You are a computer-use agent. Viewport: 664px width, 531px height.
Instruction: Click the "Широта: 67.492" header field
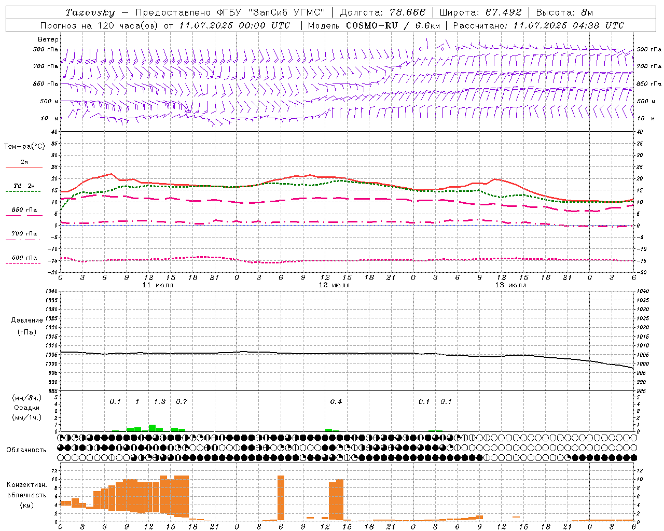480,12
